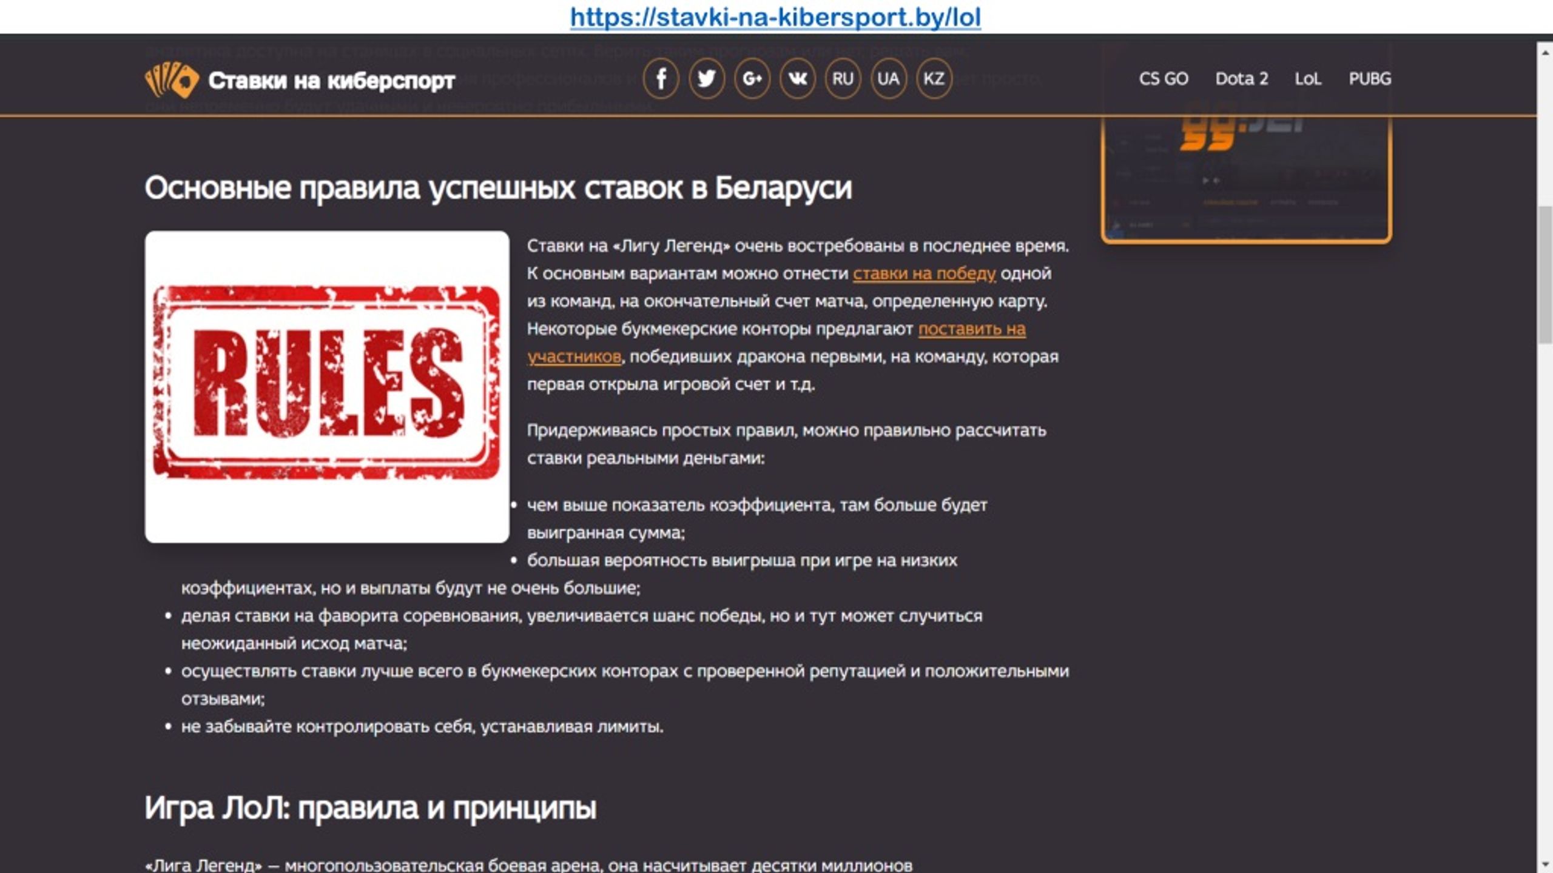Click the scrollbar up arrow
Screen dimensions: 1553x873
[1545, 53]
